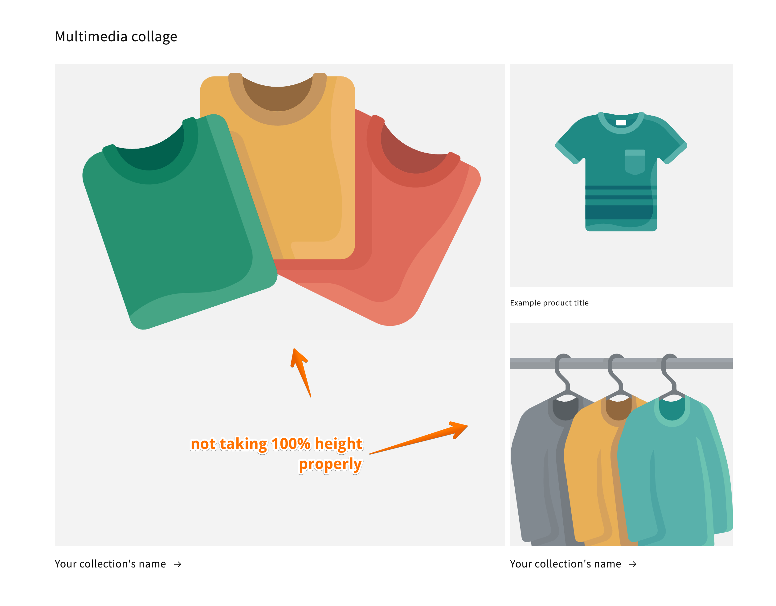Click the orange right-pointing annotation arrow
Screen dimensions: 776x606
419,437
